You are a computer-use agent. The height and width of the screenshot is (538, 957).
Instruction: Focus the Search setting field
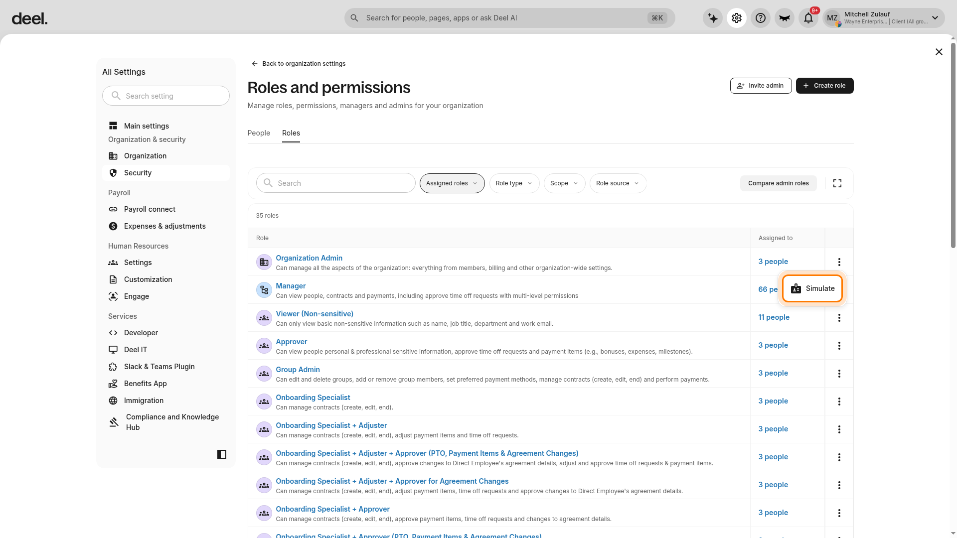coord(166,96)
